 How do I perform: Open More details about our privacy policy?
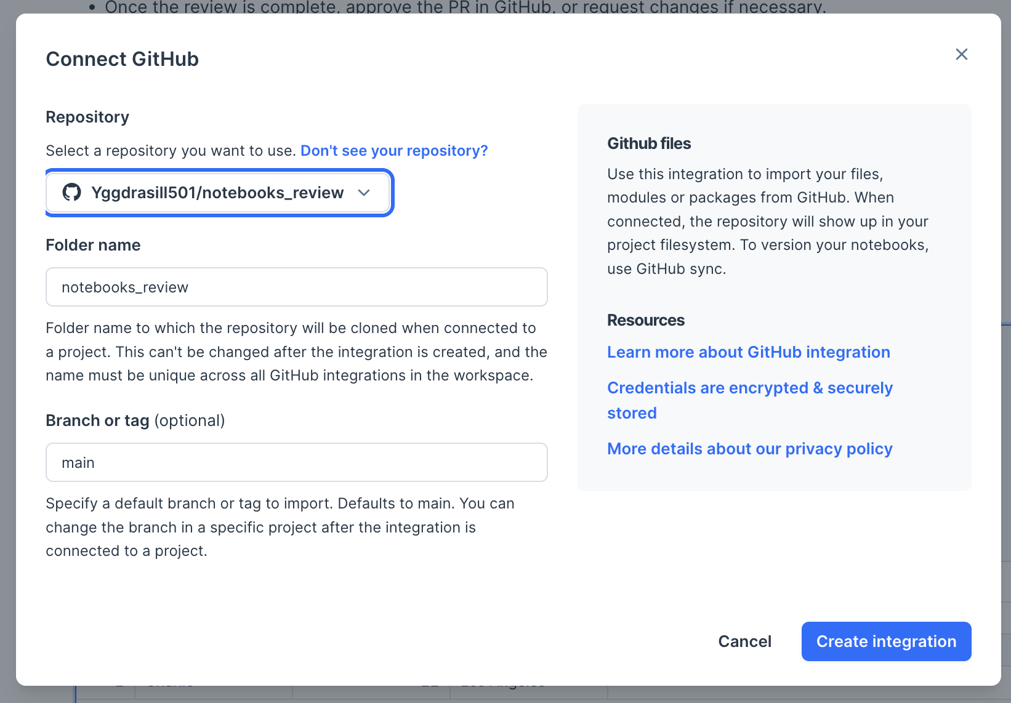pyautogui.click(x=750, y=449)
